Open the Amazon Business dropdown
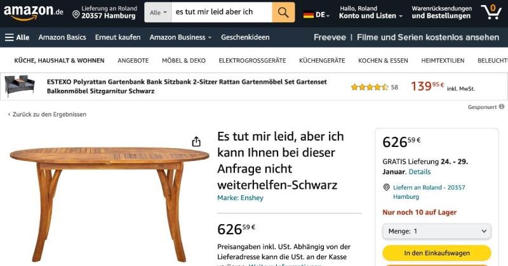 pos(180,37)
